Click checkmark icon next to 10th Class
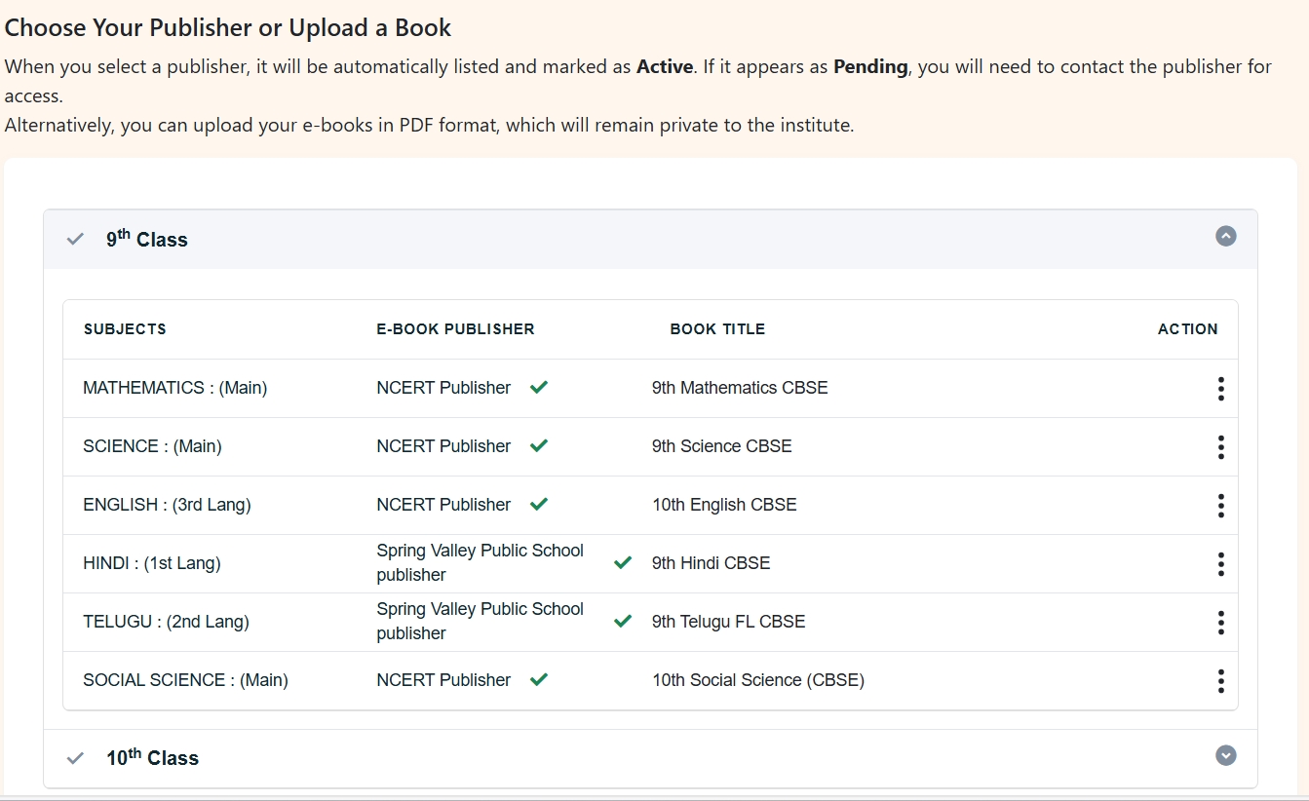1309x801 pixels. click(75, 758)
